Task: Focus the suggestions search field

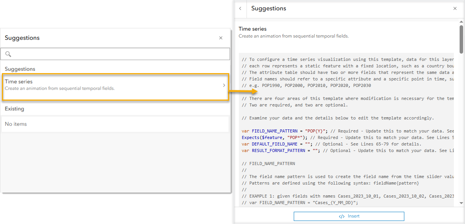Action: (119, 54)
